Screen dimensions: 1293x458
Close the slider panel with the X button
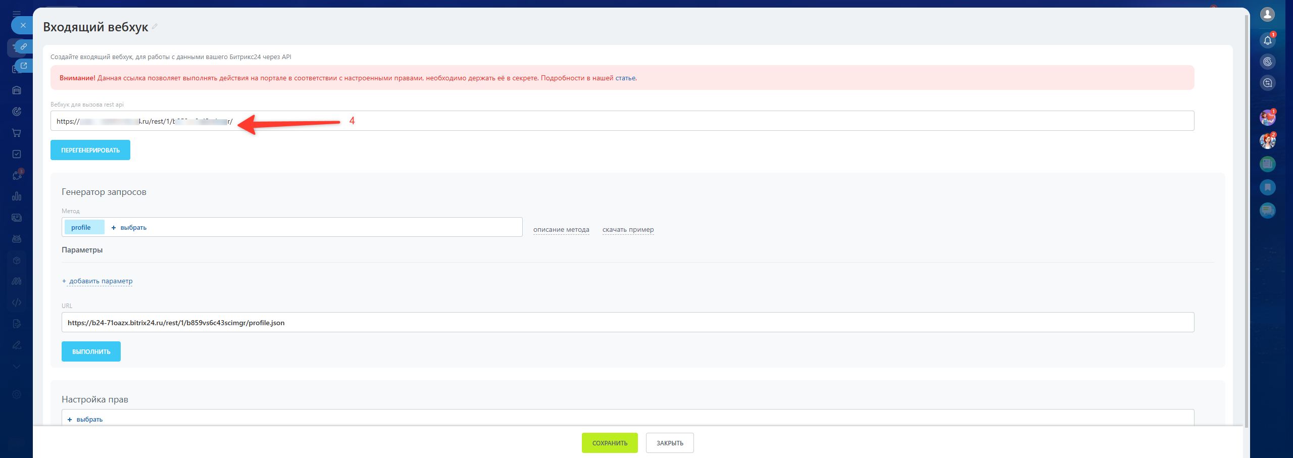pos(23,25)
